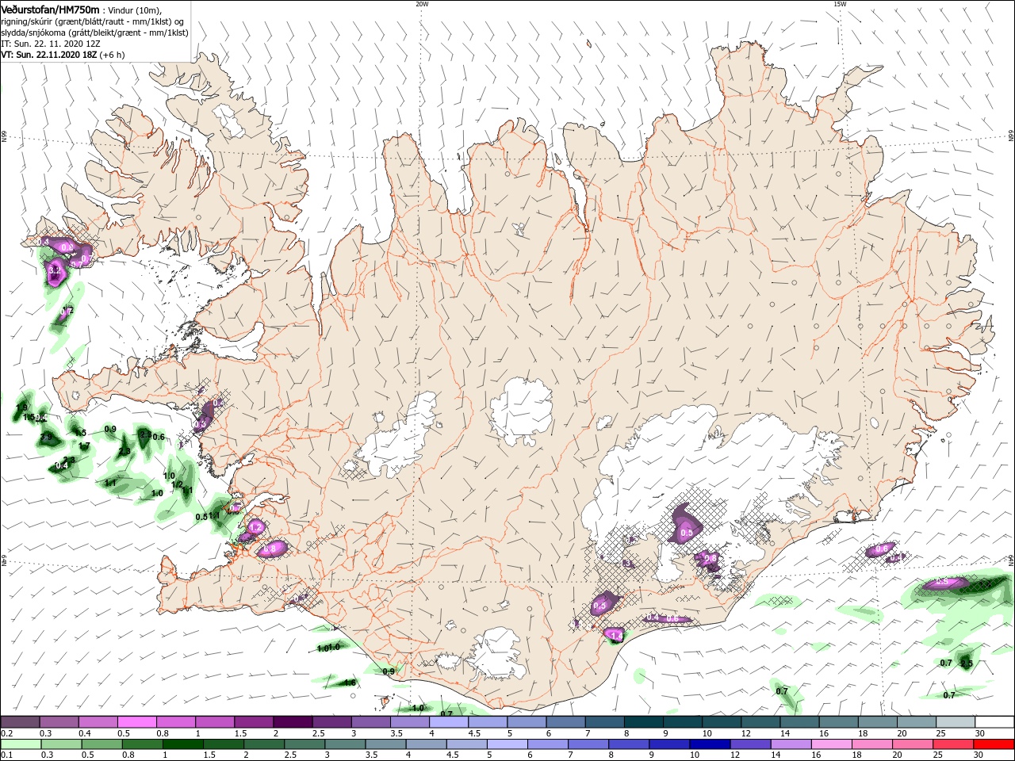
Task: Click the darkest green 1 swatch in the bottom legend row
Action: [182, 744]
